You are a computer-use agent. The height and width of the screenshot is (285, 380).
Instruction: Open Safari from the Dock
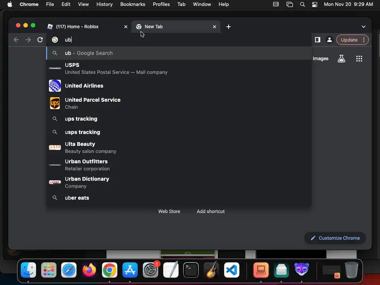point(69,270)
